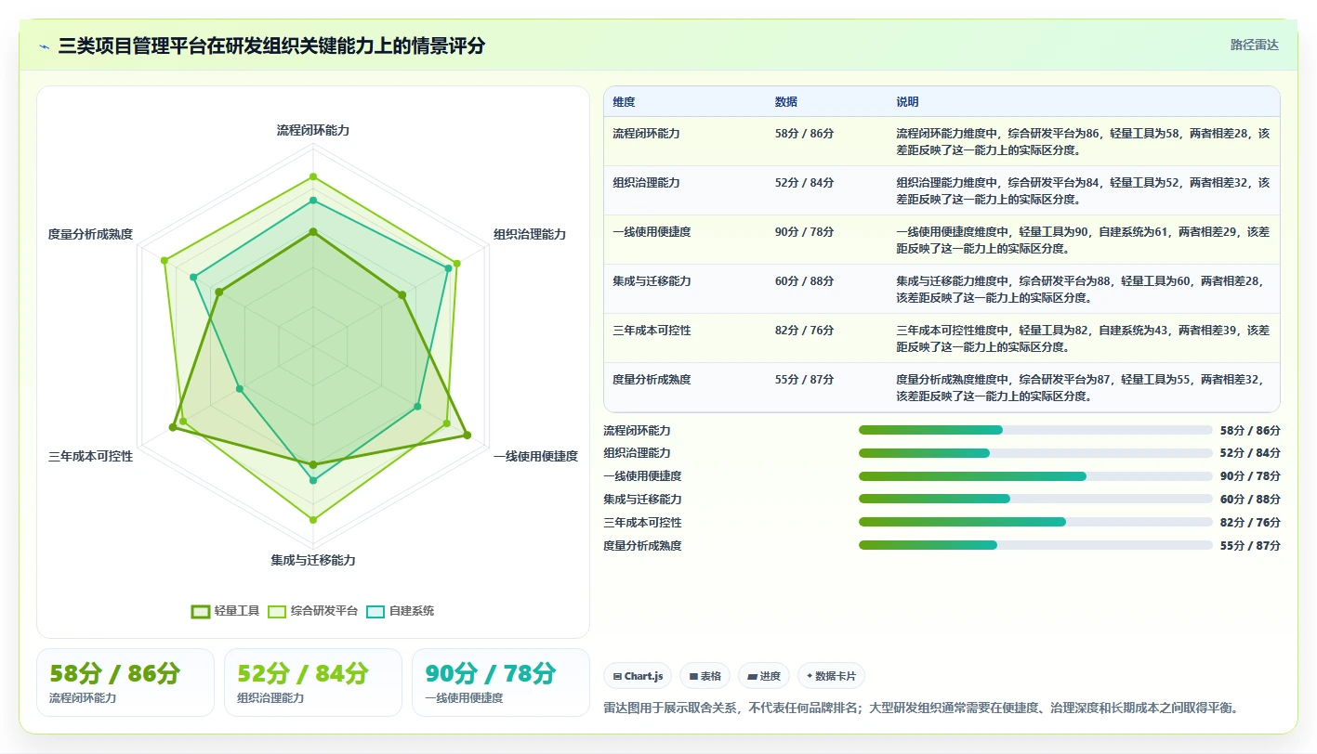Click radar axis label 三年成本可控性

(x=90, y=456)
